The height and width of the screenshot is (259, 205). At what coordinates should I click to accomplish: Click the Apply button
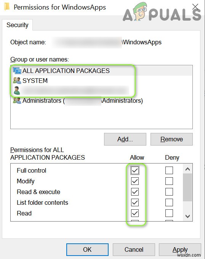tap(180, 249)
